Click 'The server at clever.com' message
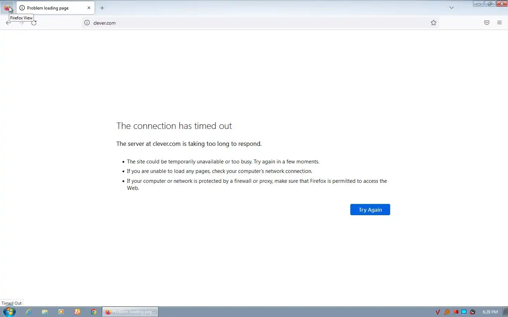Image resolution: width=508 pixels, height=317 pixels. [x=189, y=144]
